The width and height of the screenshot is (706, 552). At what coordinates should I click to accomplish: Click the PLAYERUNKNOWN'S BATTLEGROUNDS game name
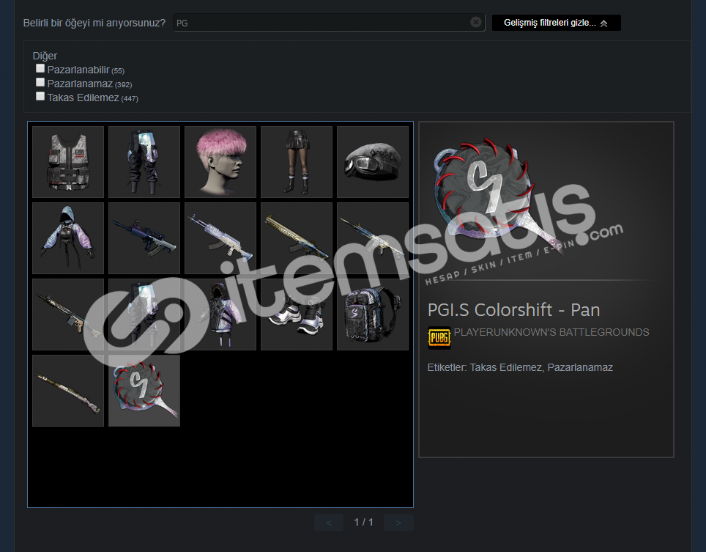click(x=551, y=332)
